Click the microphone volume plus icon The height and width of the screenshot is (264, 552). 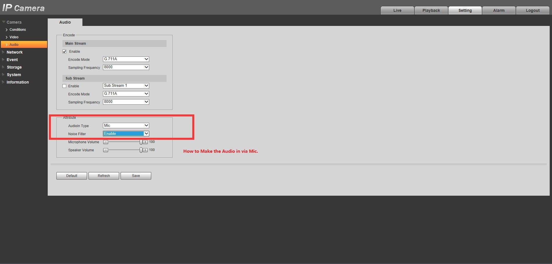click(145, 142)
